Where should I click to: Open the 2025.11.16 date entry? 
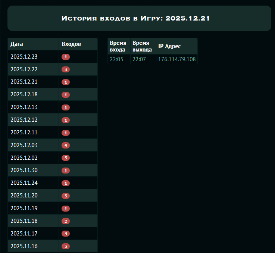[x=24, y=246]
